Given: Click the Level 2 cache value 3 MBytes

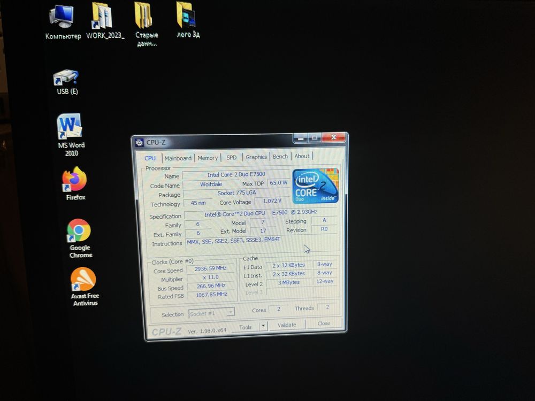Looking at the screenshot, I should point(289,282).
